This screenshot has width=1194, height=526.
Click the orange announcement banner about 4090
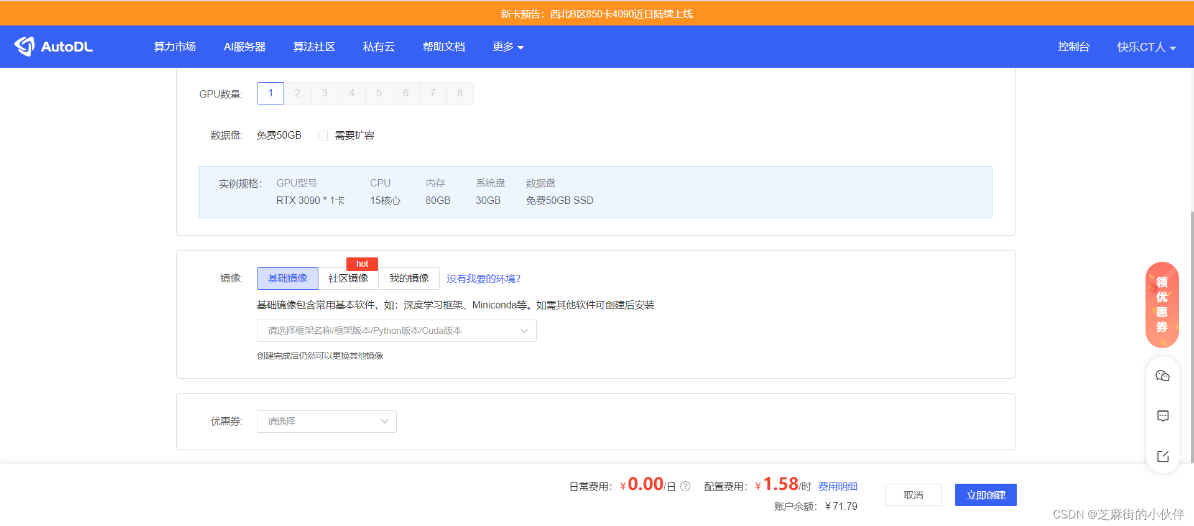click(597, 14)
